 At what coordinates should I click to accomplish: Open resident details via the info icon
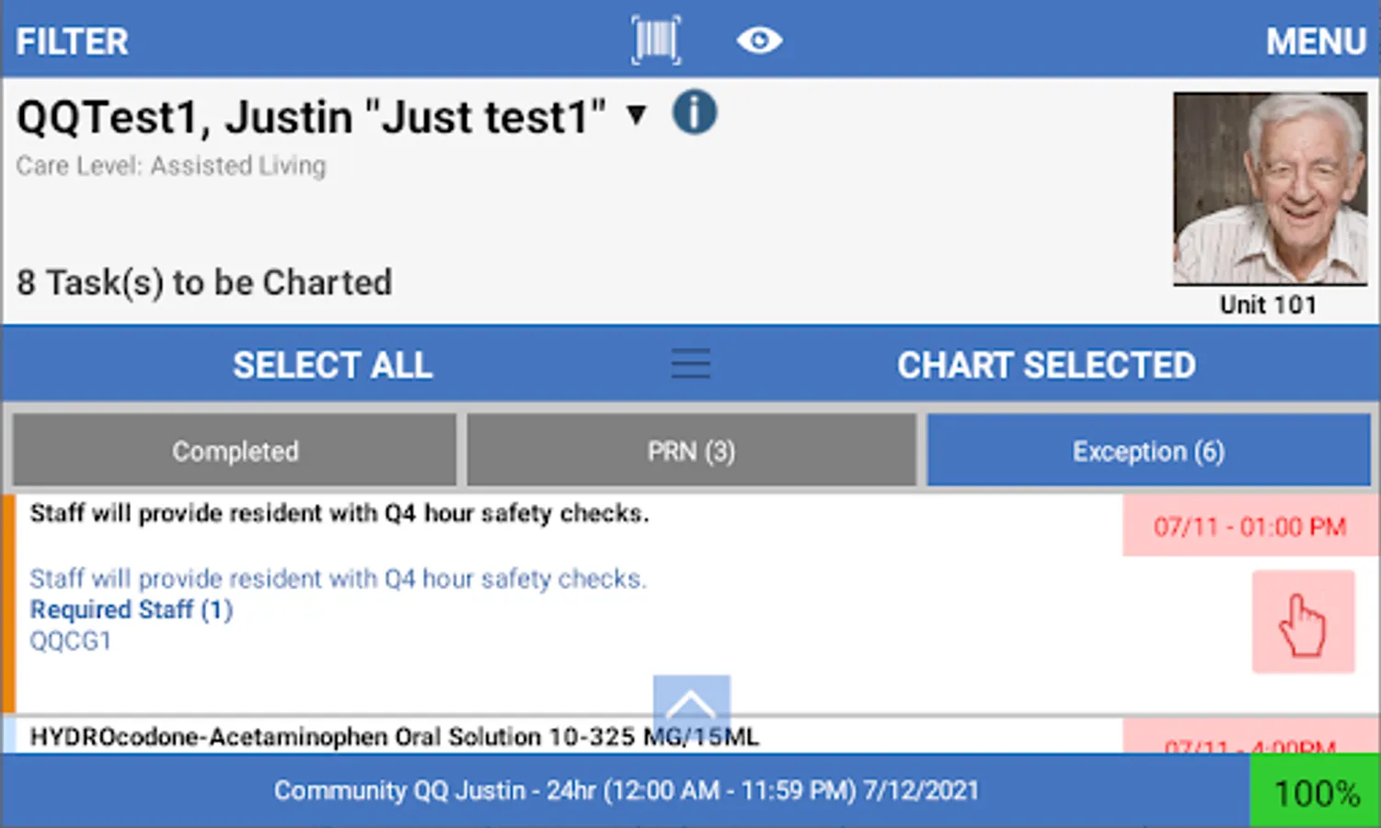[695, 112]
